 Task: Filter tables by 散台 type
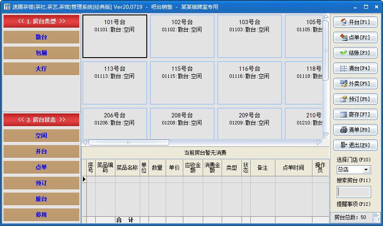pos(41,37)
